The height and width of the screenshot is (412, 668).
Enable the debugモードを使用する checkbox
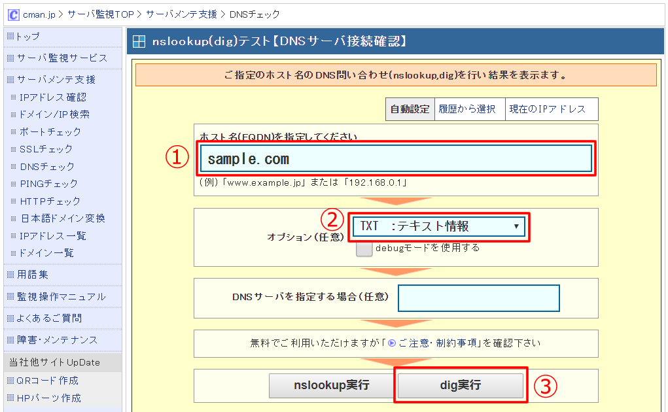click(x=364, y=249)
